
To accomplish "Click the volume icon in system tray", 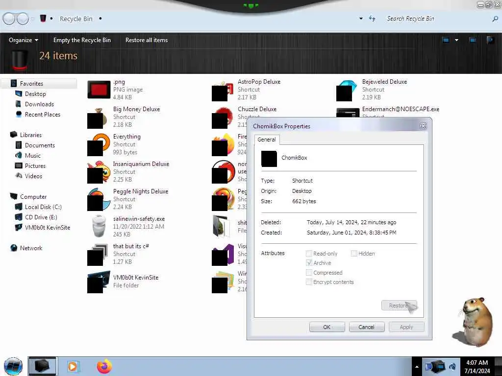I will pos(452,366).
